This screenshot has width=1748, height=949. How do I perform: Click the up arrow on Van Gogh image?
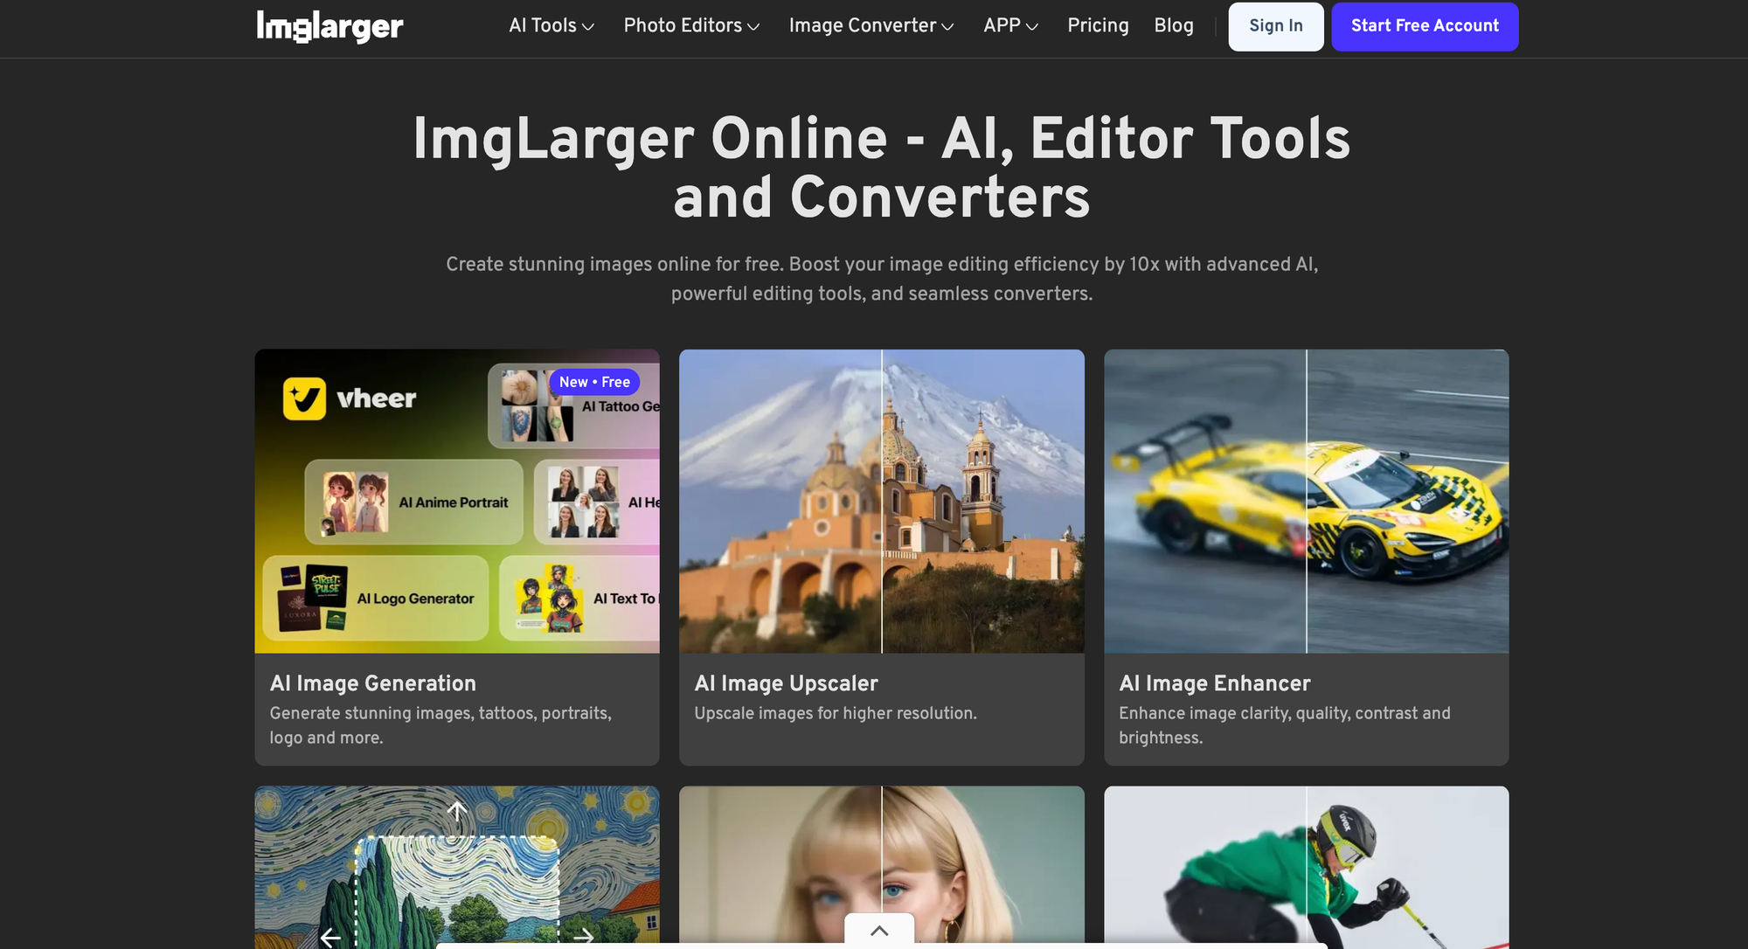click(456, 812)
